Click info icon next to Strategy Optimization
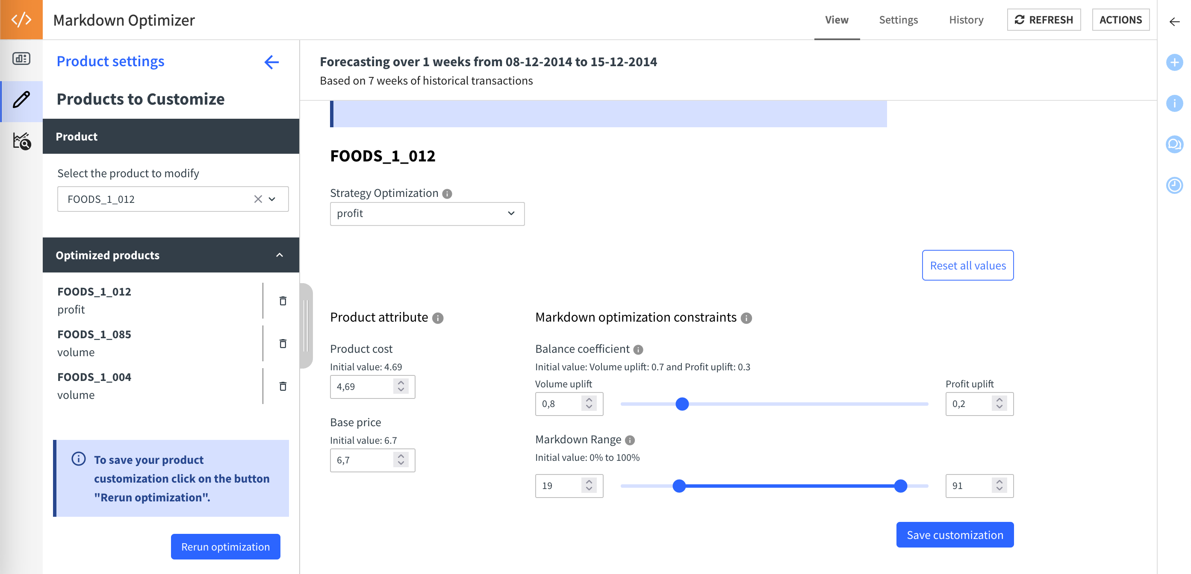The image size is (1191, 574). [447, 194]
